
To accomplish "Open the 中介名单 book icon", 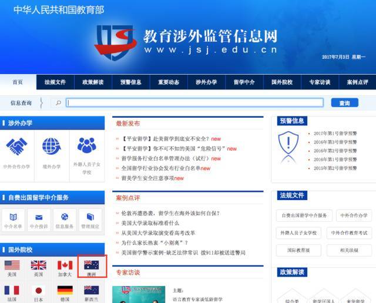I will pyautogui.click(x=13, y=217).
